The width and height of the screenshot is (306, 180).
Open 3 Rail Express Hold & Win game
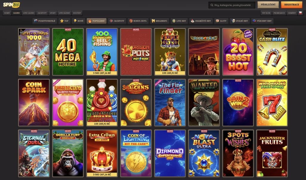[102, 103]
